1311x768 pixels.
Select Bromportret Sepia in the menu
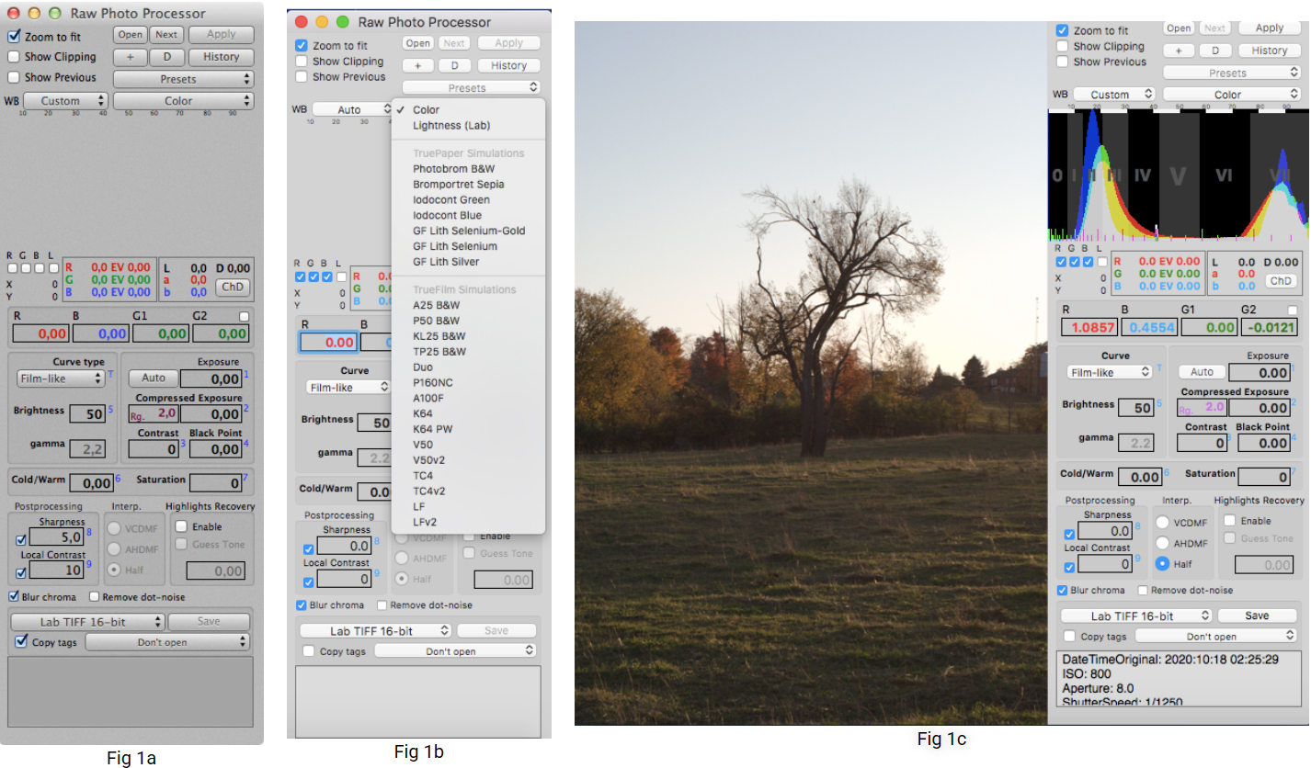coord(458,185)
